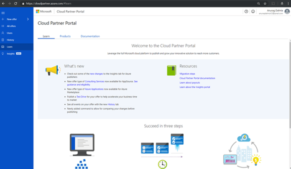
Task: Click the History document icon
Action: click(x=3, y=40)
